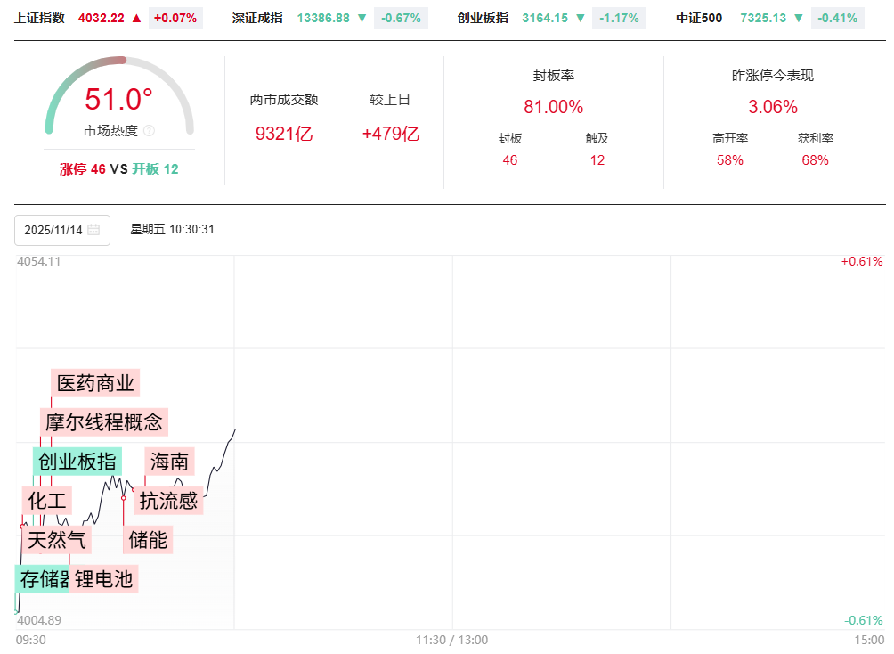Click the 锂电池 sector label
The height and width of the screenshot is (654, 894).
[104, 579]
